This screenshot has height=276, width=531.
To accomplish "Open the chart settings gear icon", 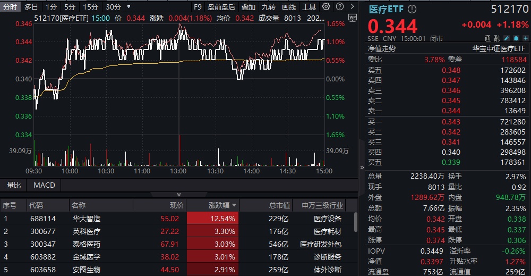I will (326, 6).
